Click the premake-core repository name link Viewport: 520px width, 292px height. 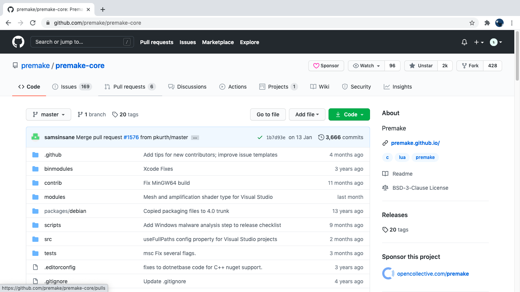(80, 65)
